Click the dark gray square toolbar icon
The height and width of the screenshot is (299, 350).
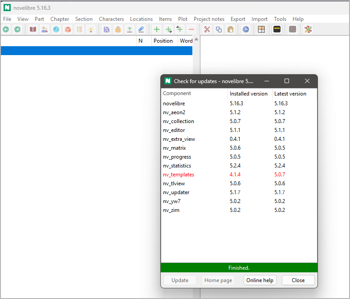[x=293, y=29]
